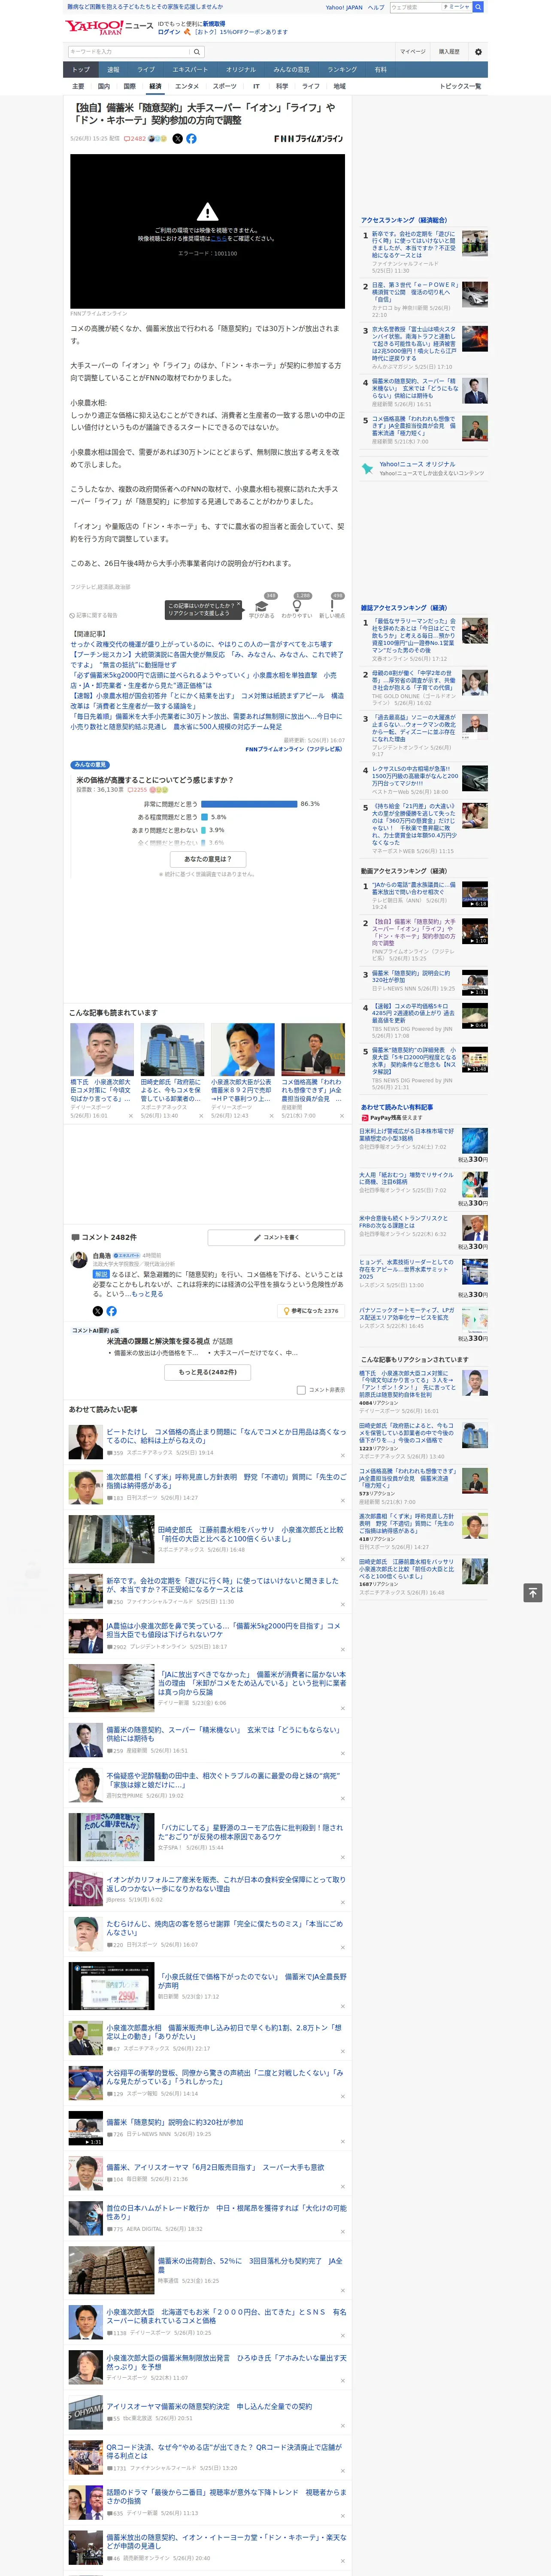551x2576 pixels.
Task: Open ビートたけし コメ価格の高止まり article
Action: [x=226, y=1437]
